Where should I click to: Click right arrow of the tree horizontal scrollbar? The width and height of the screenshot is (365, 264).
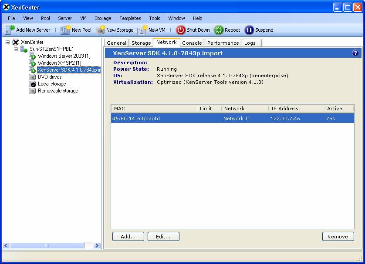coord(97,246)
